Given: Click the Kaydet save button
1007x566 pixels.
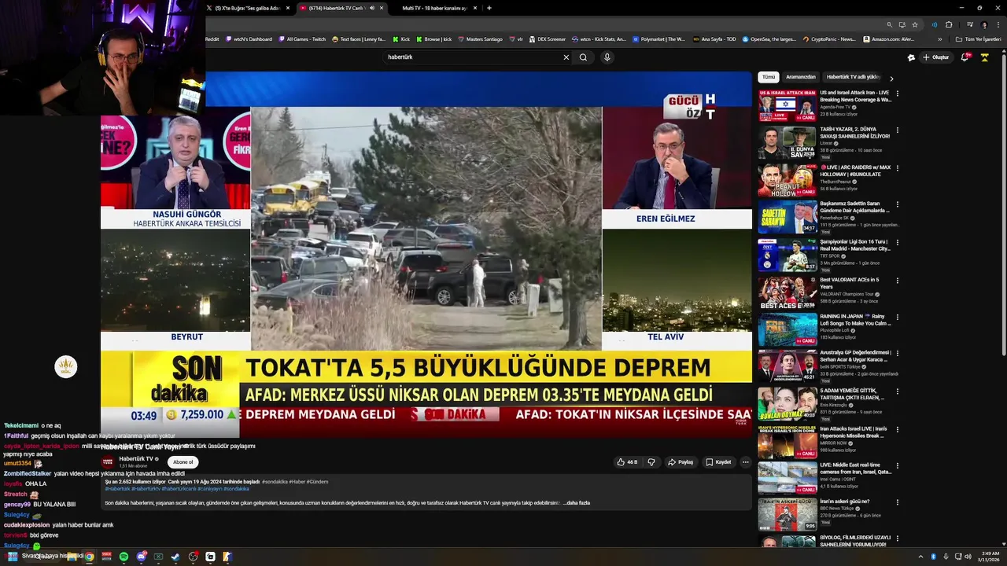Looking at the screenshot, I should click(718, 462).
